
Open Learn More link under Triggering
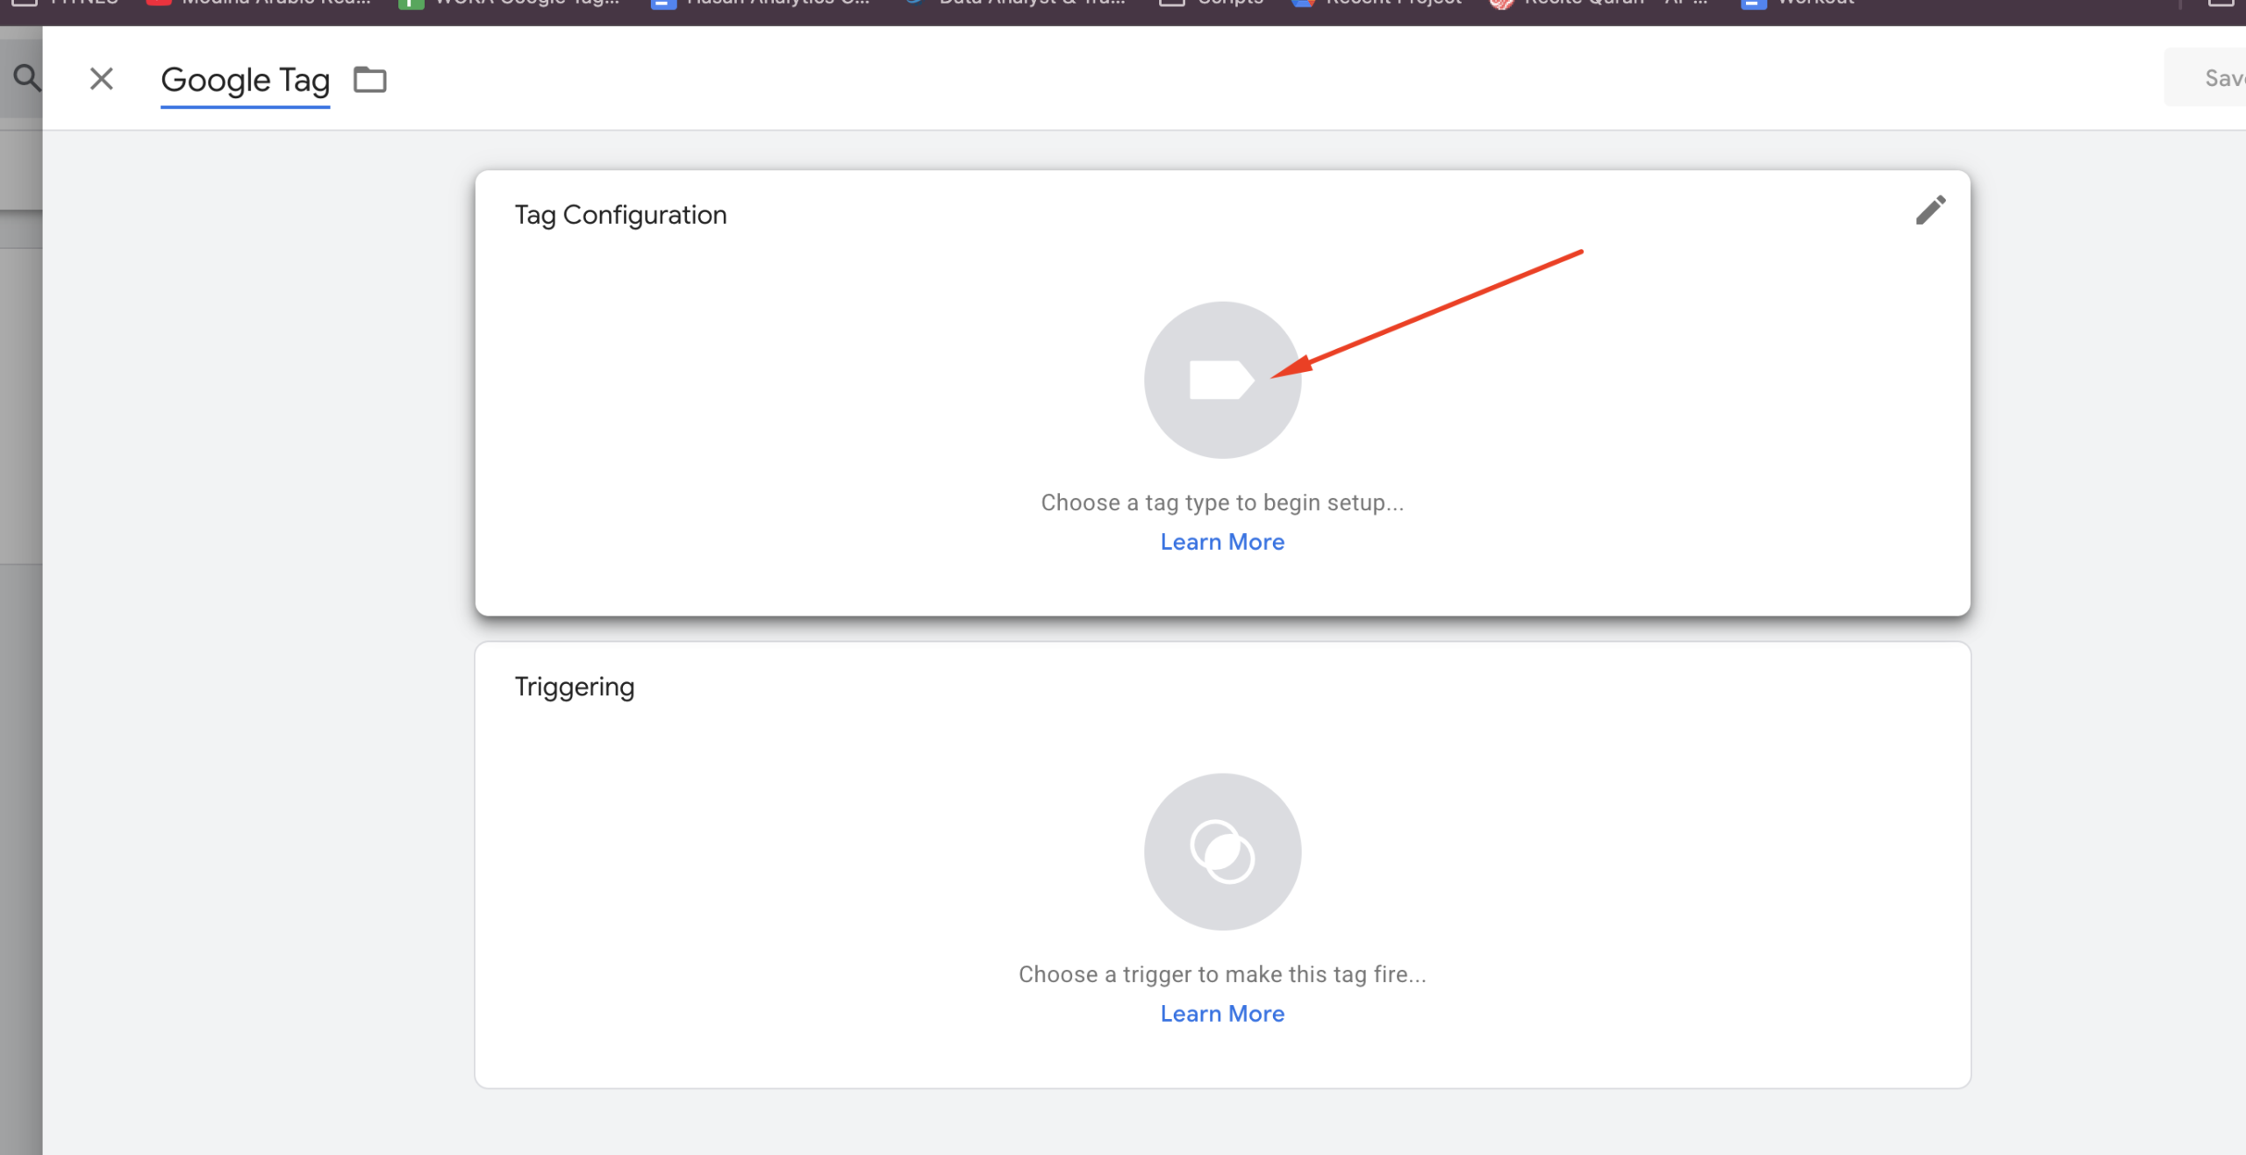coord(1222,1014)
